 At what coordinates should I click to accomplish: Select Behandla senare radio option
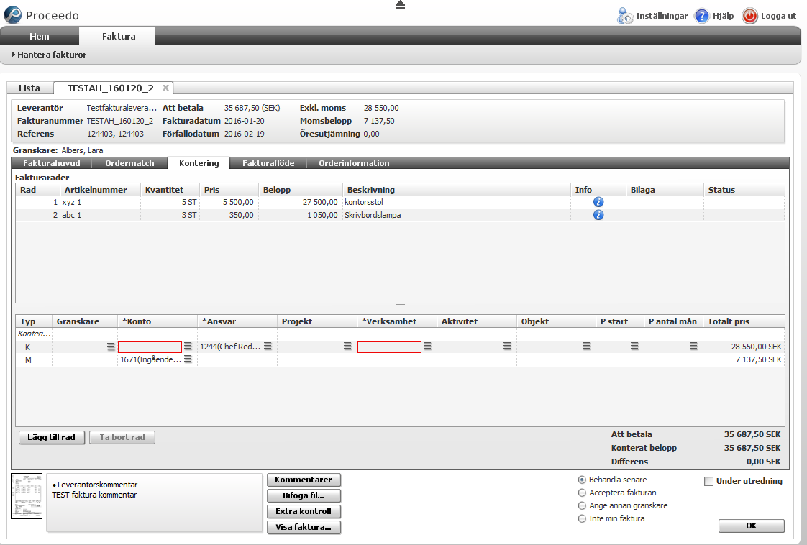(582, 480)
